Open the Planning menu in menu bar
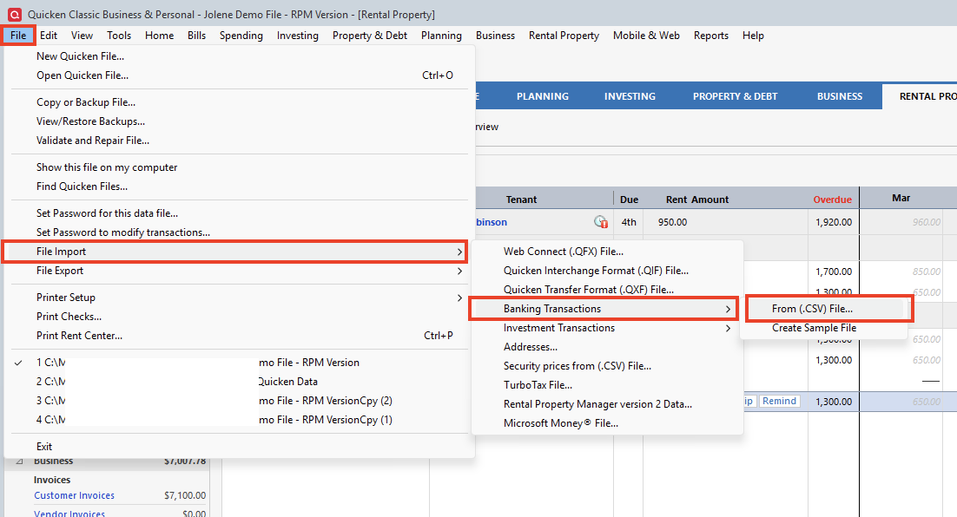957x517 pixels. (441, 36)
